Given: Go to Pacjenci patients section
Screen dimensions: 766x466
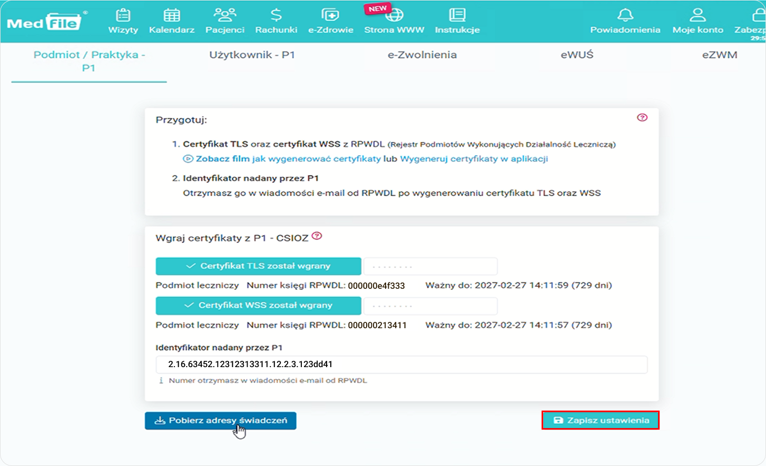Looking at the screenshot, I should click(224, 21).
